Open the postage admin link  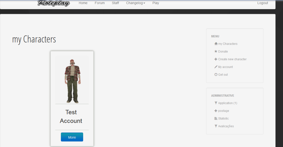224,111
